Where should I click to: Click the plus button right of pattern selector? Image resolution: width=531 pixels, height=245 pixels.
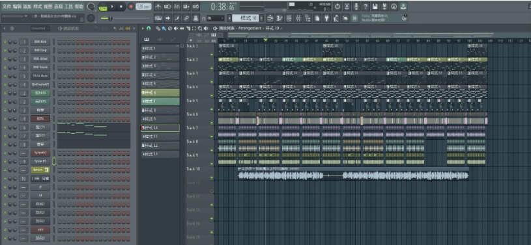261,18
